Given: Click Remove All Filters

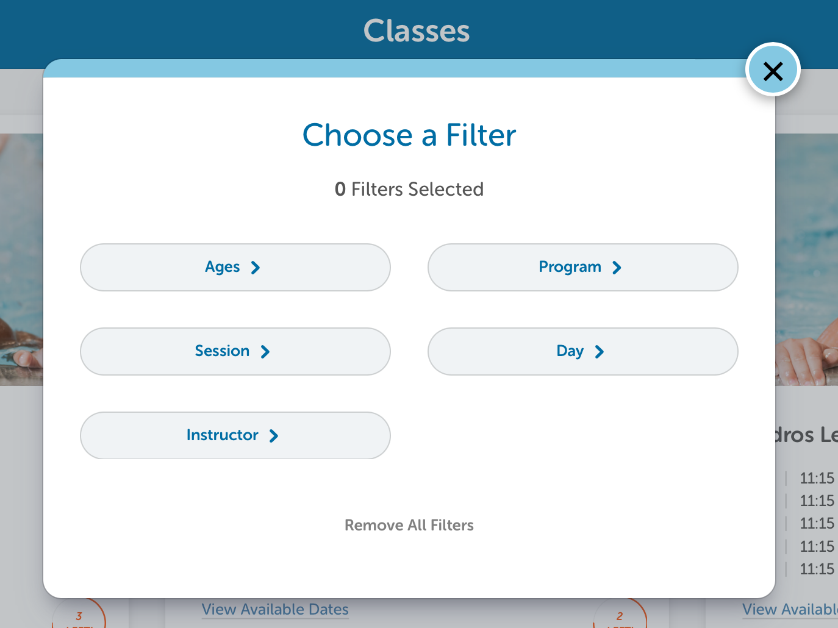Looking at the screenshot, I should click(x=409, y=525).
